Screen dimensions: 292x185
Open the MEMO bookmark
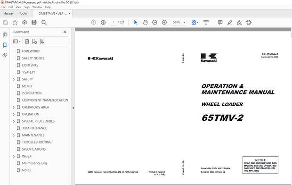[x=27, y=86]
